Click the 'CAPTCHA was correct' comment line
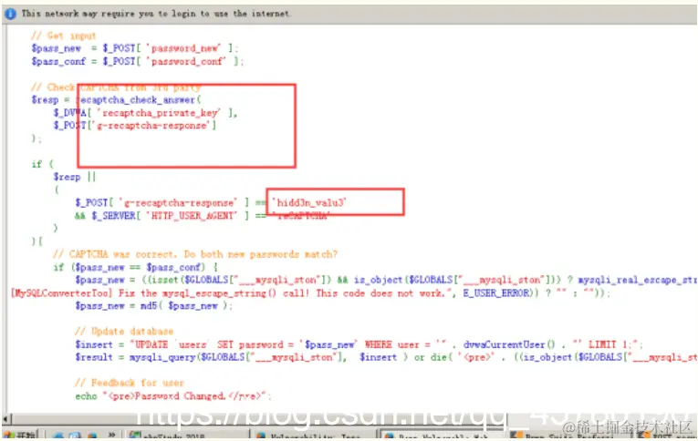 195,254
